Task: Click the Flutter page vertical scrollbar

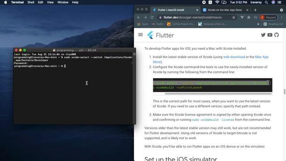Action: coord(284,91)
